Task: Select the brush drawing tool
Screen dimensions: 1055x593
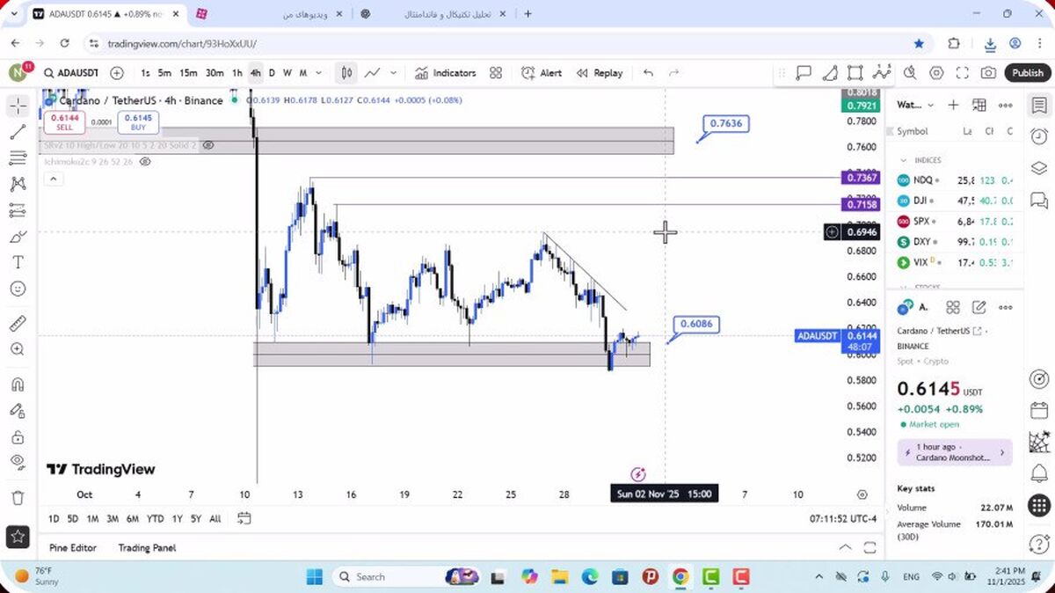Action: click(x=18, y=237)
